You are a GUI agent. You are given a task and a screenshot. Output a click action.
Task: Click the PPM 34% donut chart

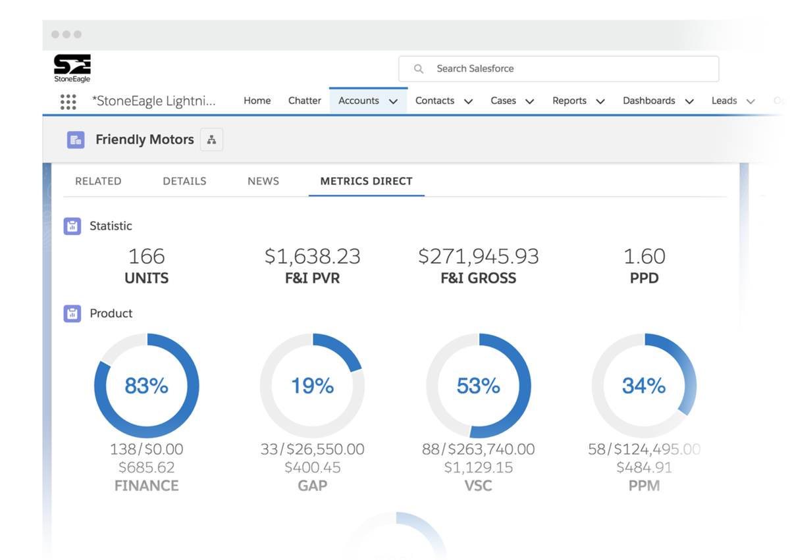click(x=645, y=386)
